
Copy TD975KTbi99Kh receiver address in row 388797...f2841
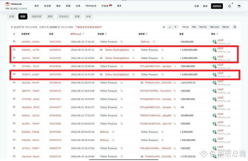pyautogui.click(x=175, y=91)
